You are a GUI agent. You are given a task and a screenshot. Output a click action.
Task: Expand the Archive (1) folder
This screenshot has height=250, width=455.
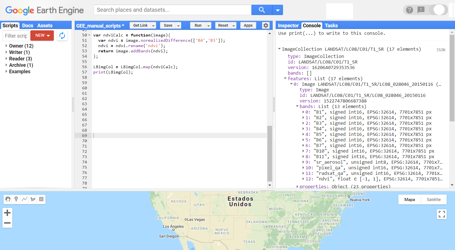[6, 65]
